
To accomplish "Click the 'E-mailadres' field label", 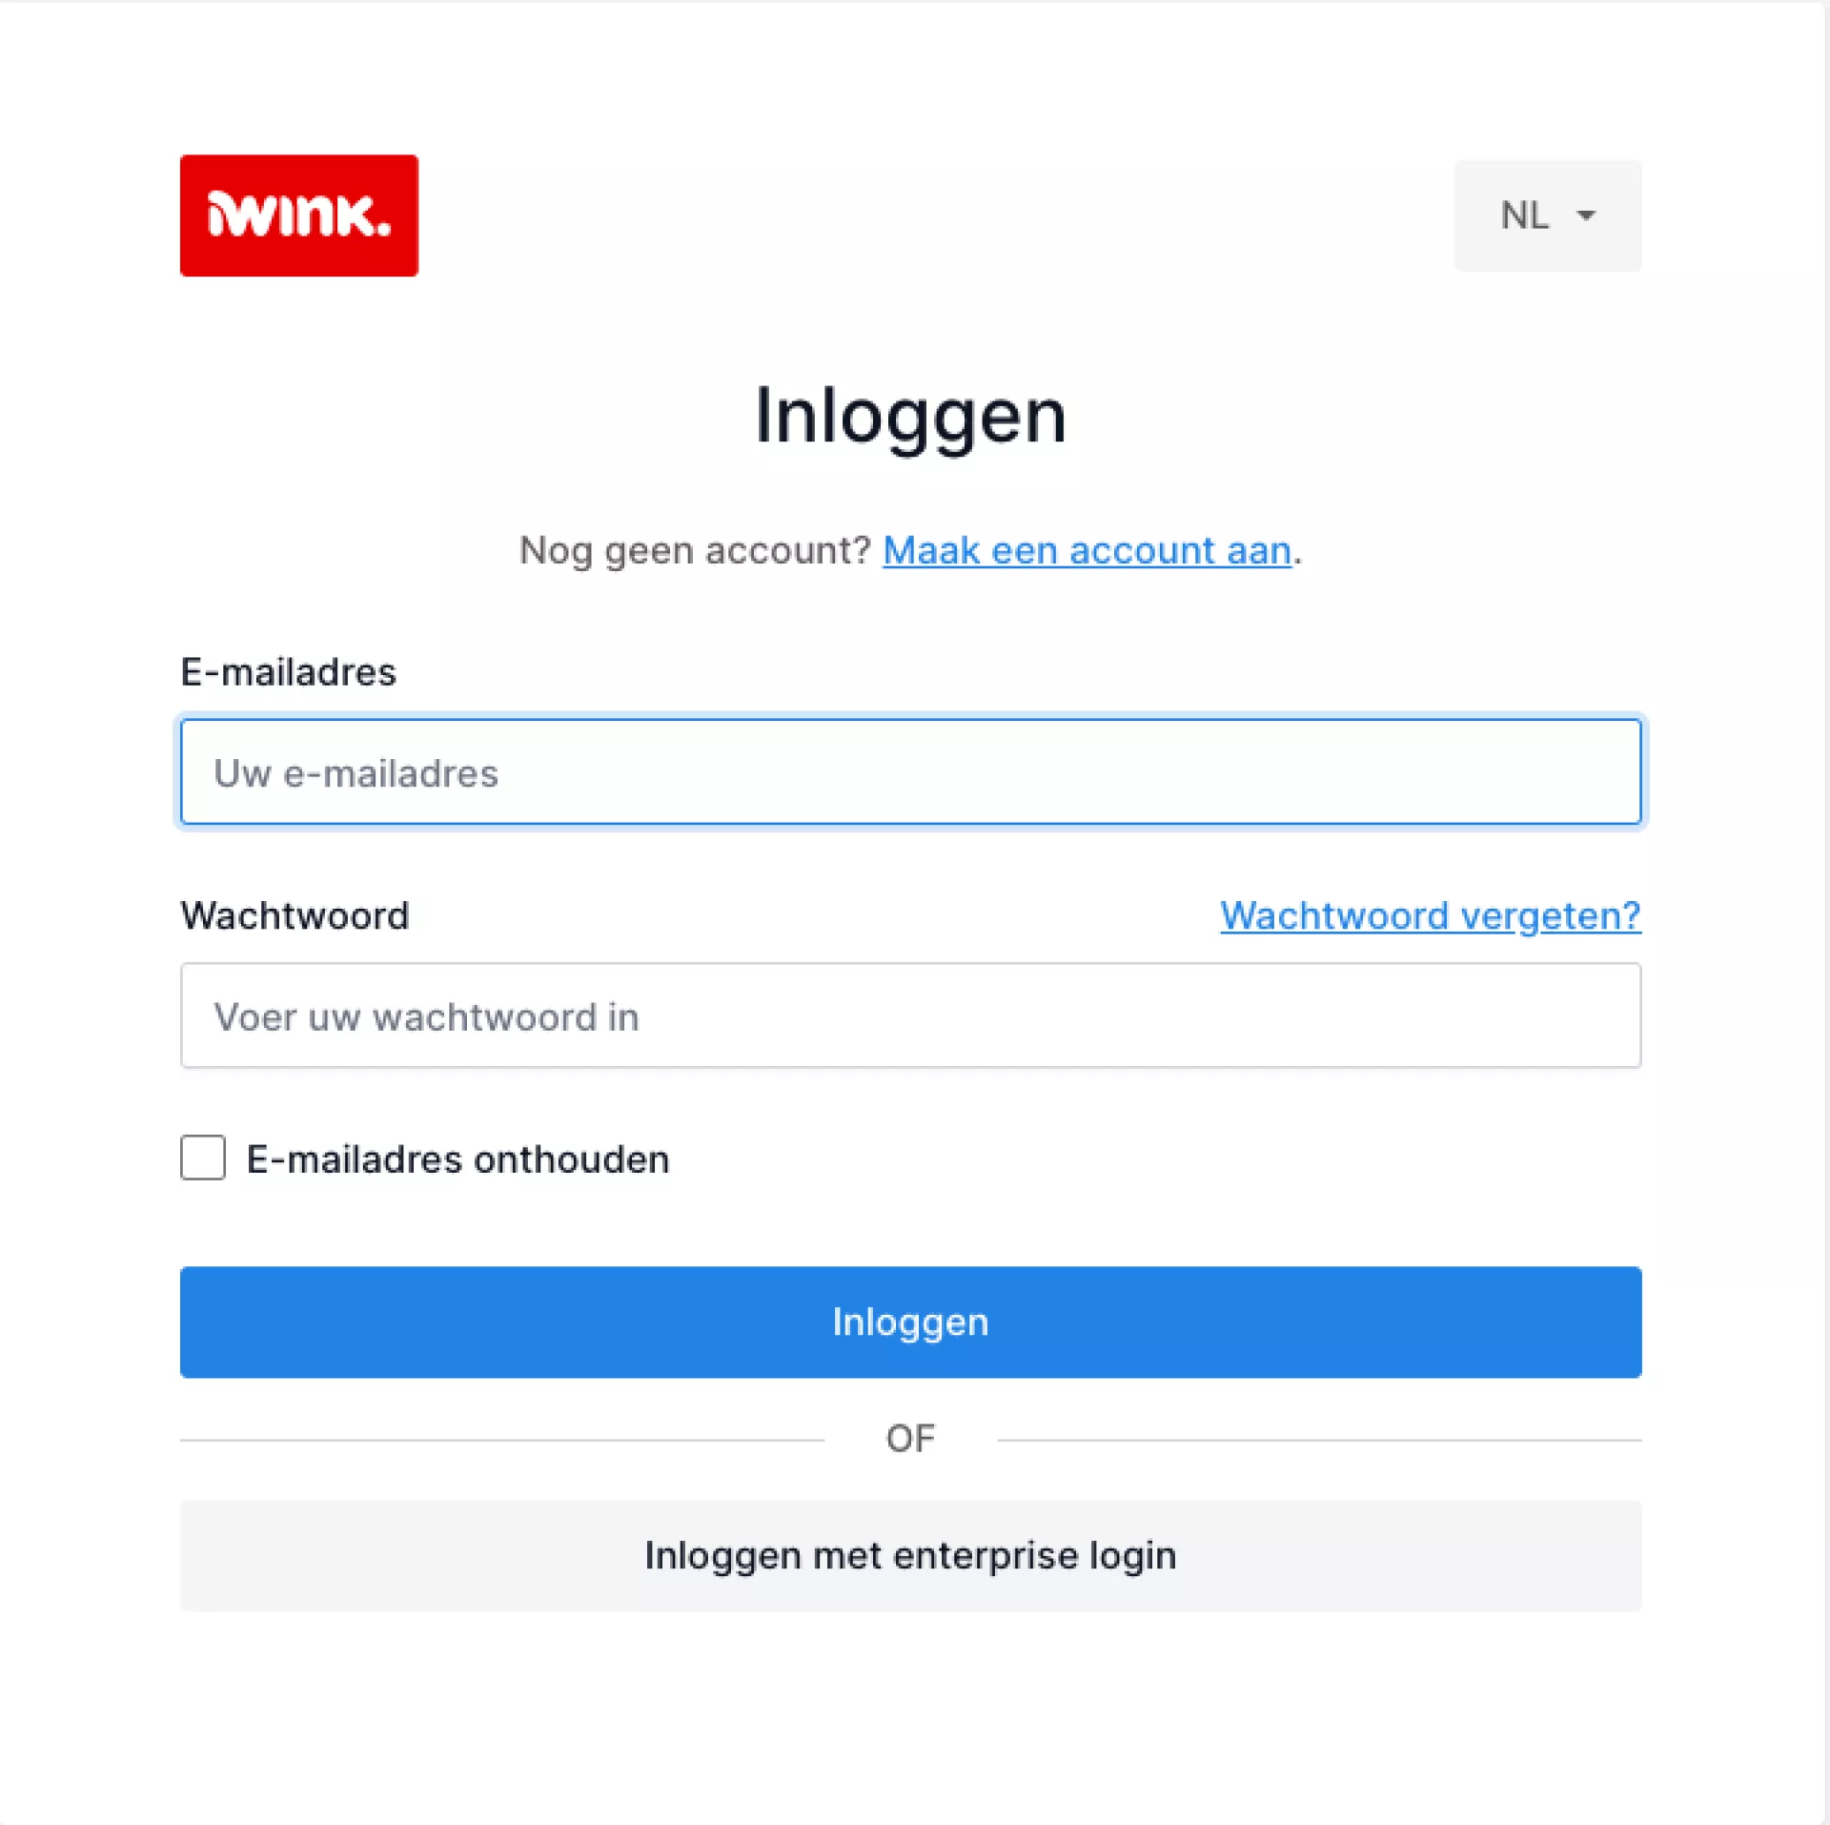I will point(288,672).
